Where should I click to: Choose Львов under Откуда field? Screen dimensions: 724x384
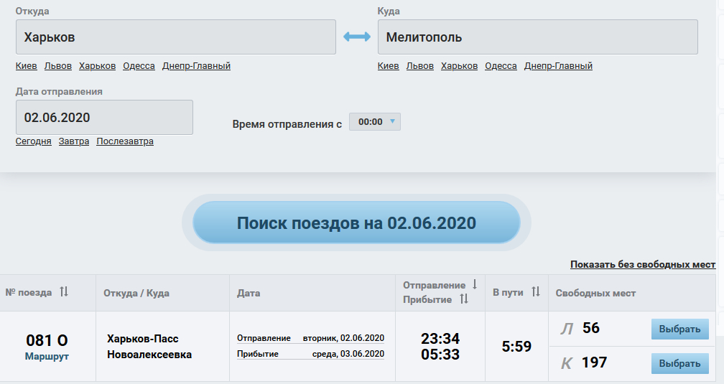[58, 66]
